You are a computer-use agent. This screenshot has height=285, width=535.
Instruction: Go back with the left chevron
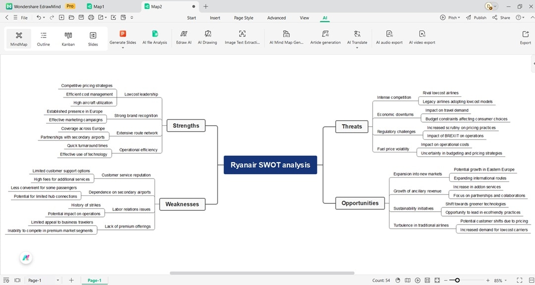click(x=7, y=17)
